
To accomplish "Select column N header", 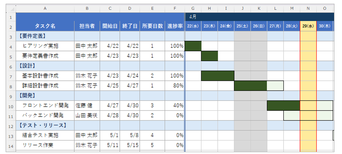I will coord(308,9).
